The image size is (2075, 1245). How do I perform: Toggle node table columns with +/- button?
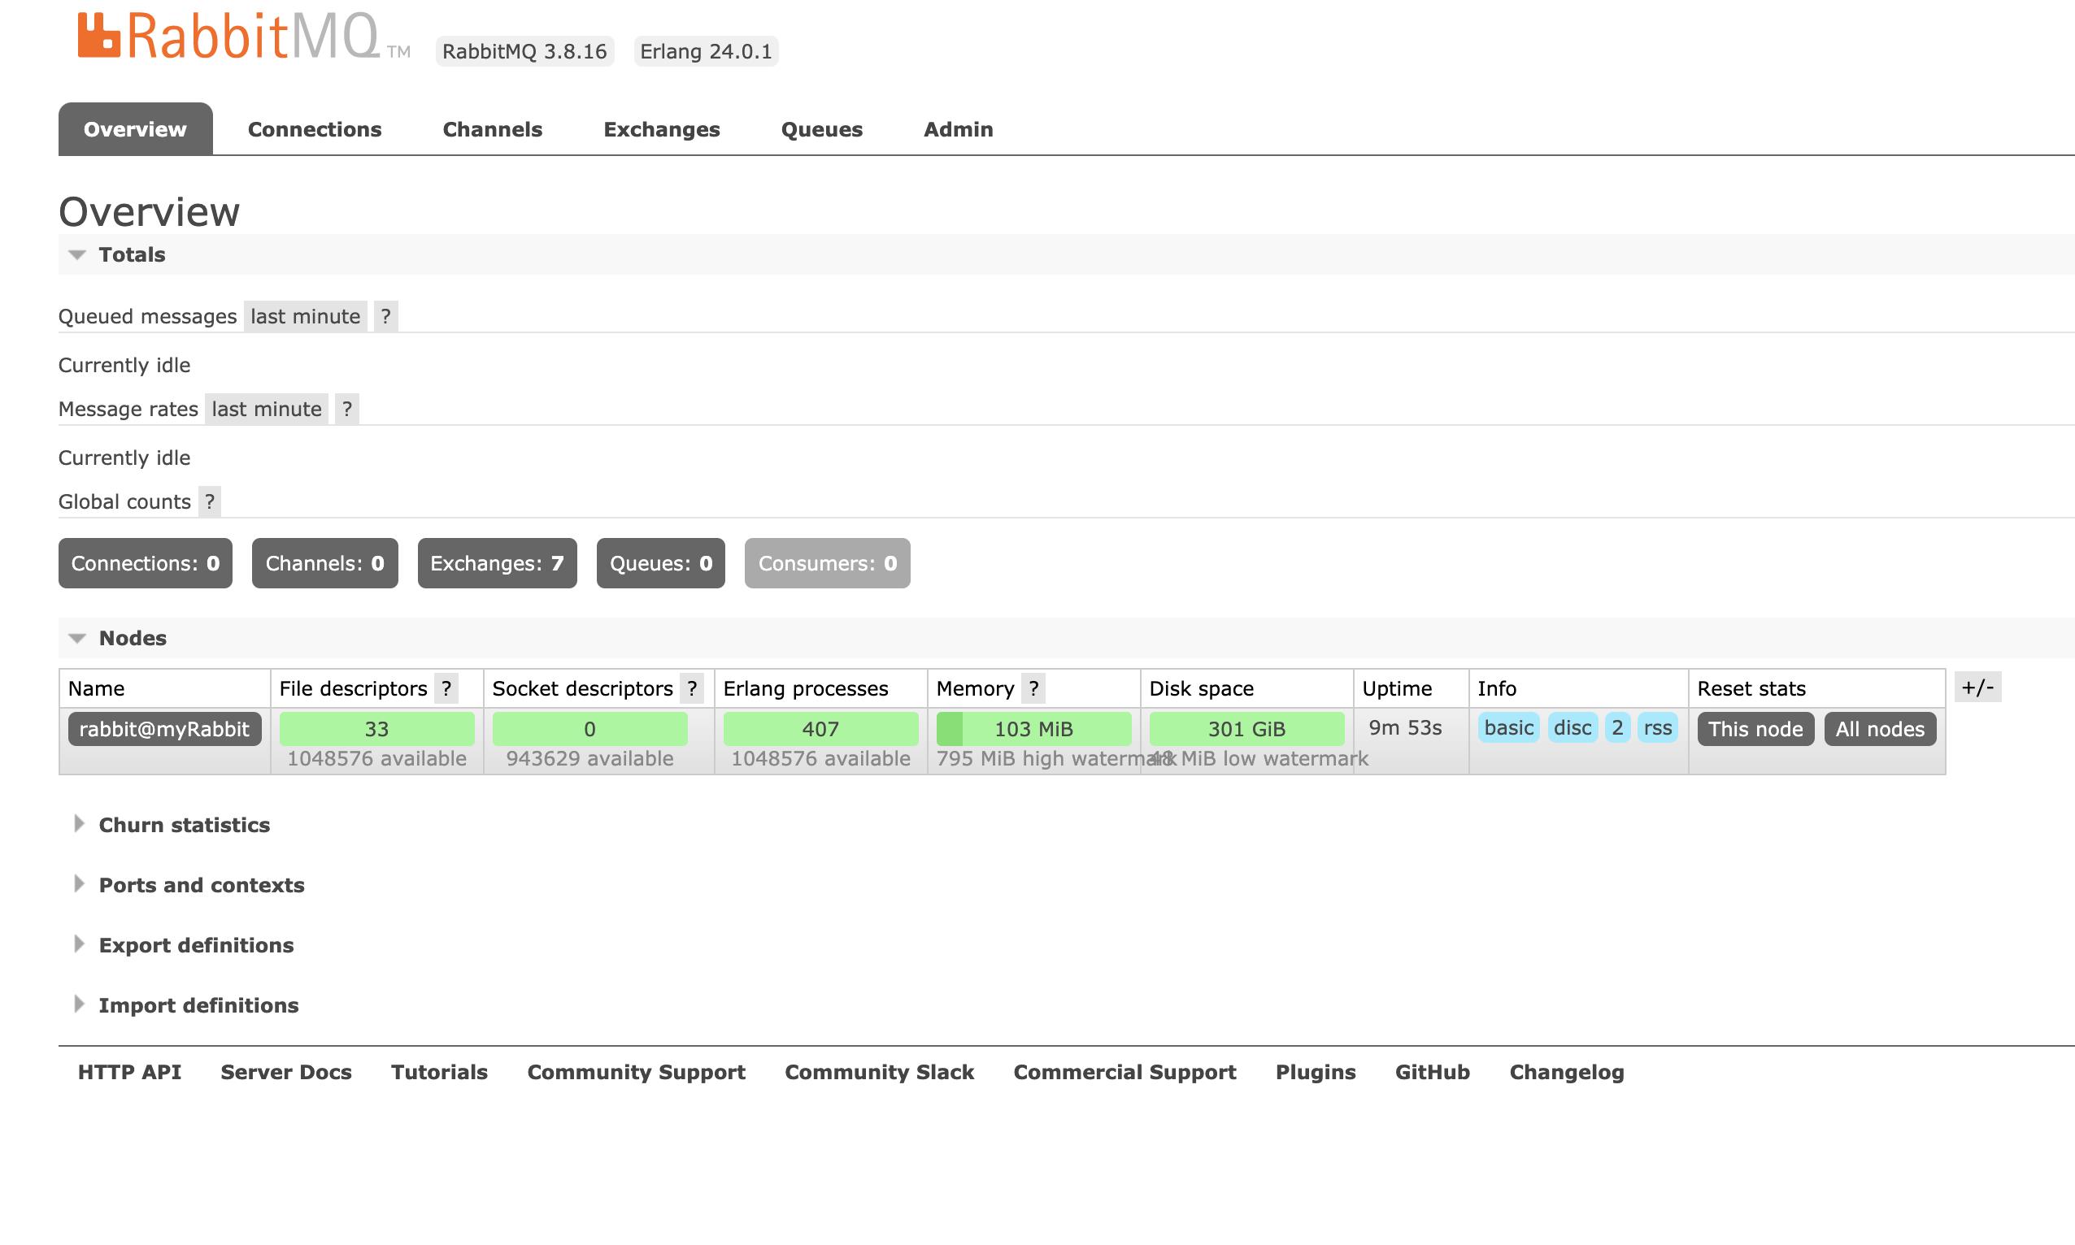pyautogui.click(x=1977, y=687)
